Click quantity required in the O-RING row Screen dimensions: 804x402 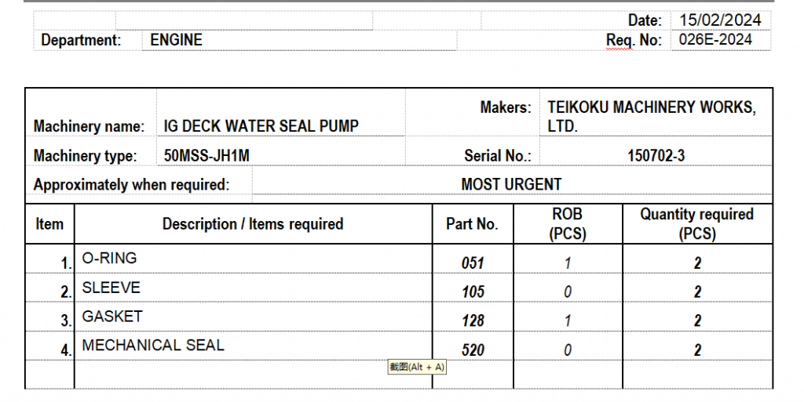697,263
